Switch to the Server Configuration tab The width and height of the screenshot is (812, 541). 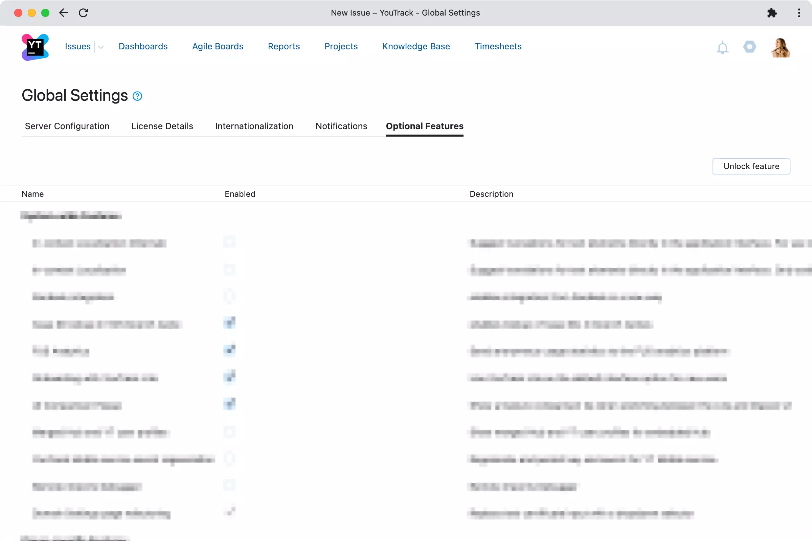pos(67,126)
